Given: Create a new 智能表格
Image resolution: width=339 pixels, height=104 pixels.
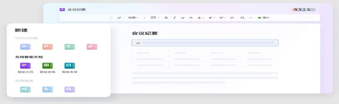Looking at the screenshot, I should [x=47, y=66].
